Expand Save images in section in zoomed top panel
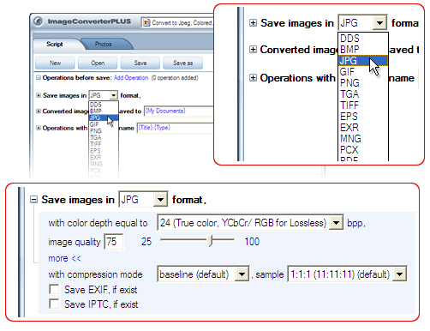This screenshot has height=331, width=430. coord(253,22)
